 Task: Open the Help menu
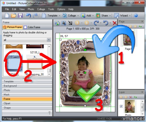(71, 9)
